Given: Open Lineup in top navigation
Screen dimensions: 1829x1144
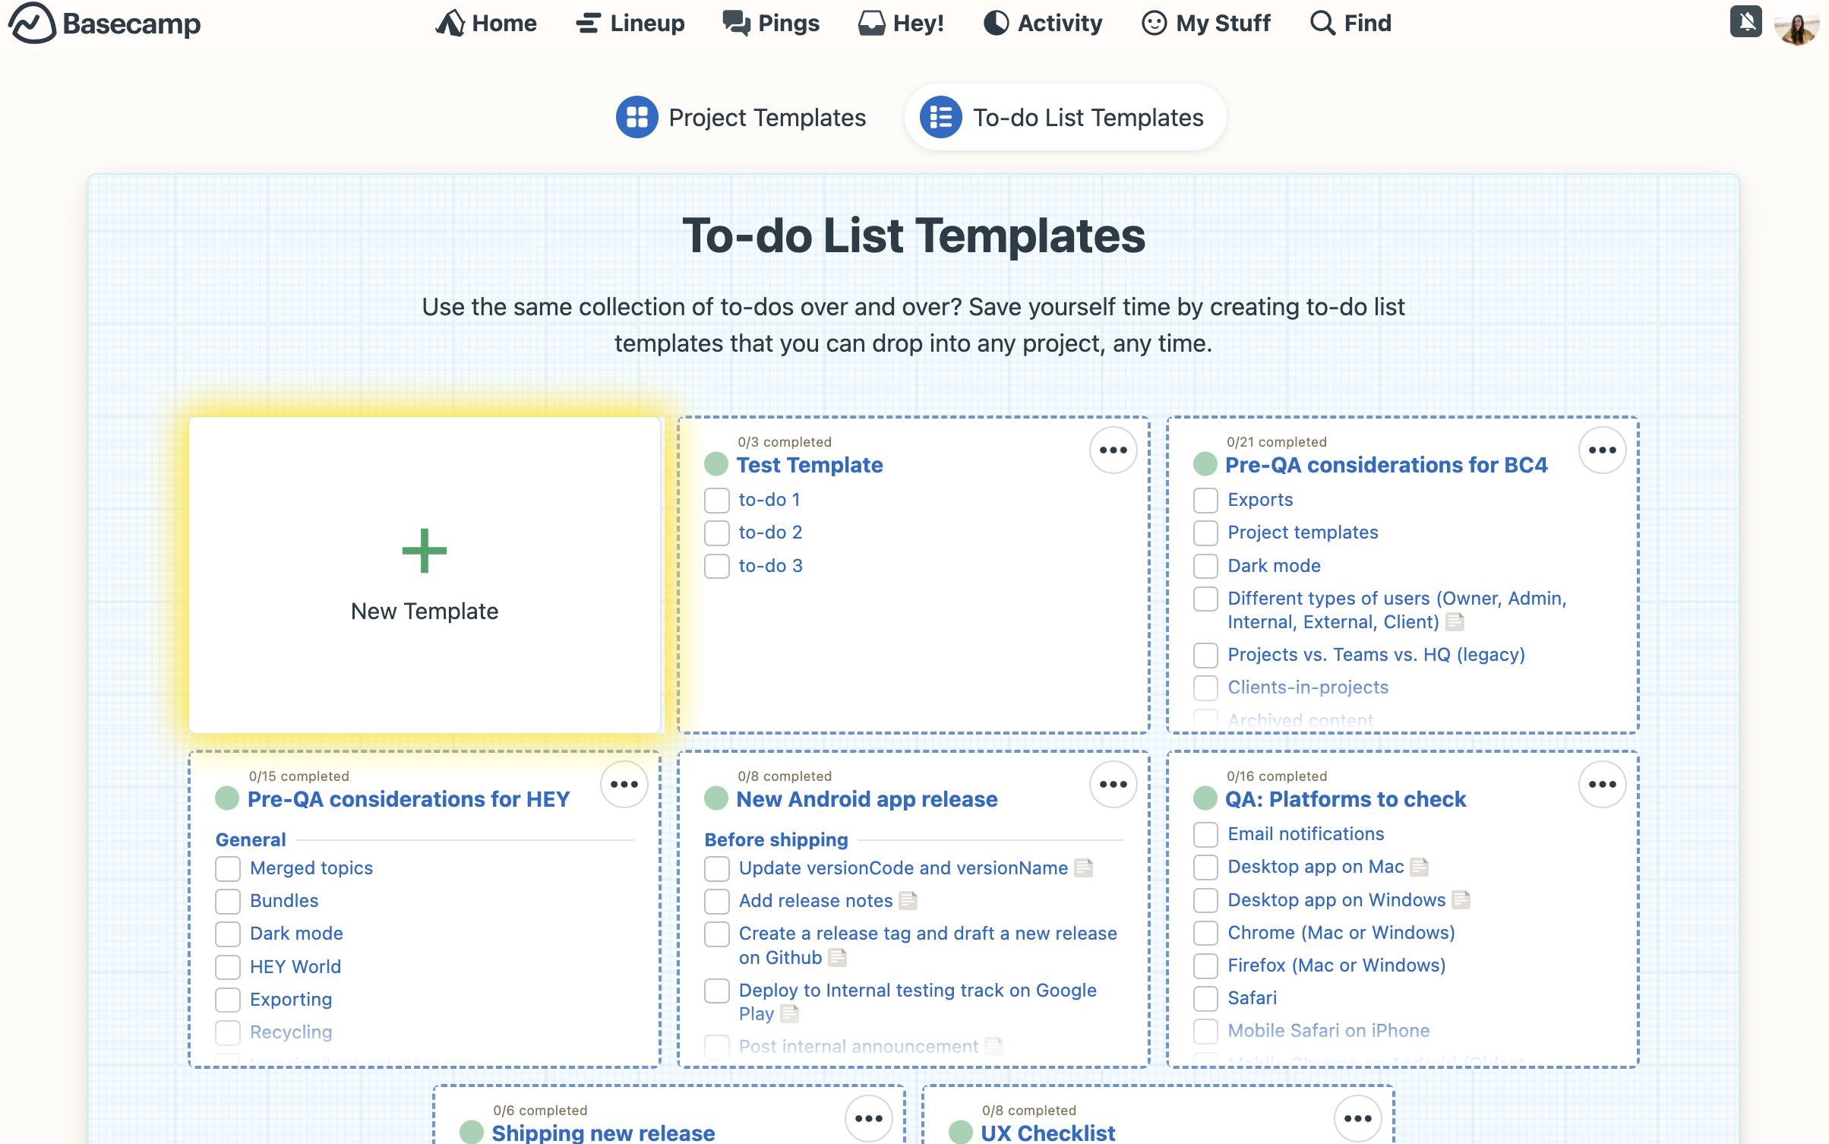Looking at the screenshot, I should pyautogui.click(x=630, y=23).
